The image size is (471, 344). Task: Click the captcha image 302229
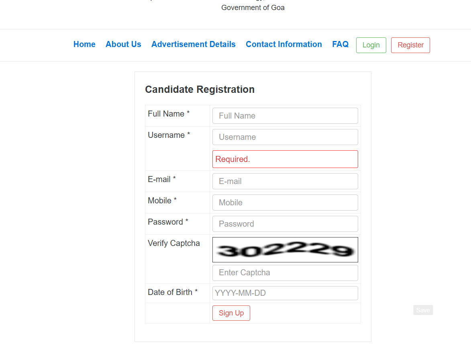click(285, 250)
